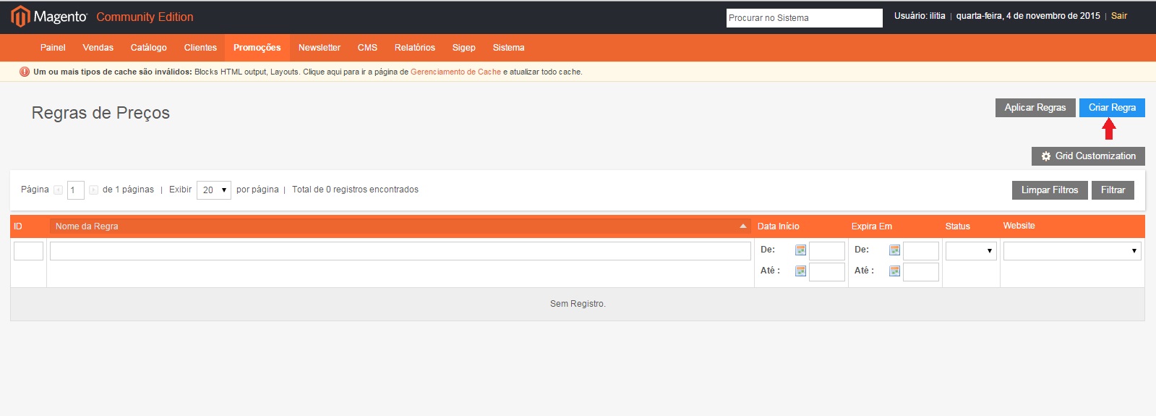Sort by Data Início column header
Viewport: 1156px width, 416px height.
778,226
